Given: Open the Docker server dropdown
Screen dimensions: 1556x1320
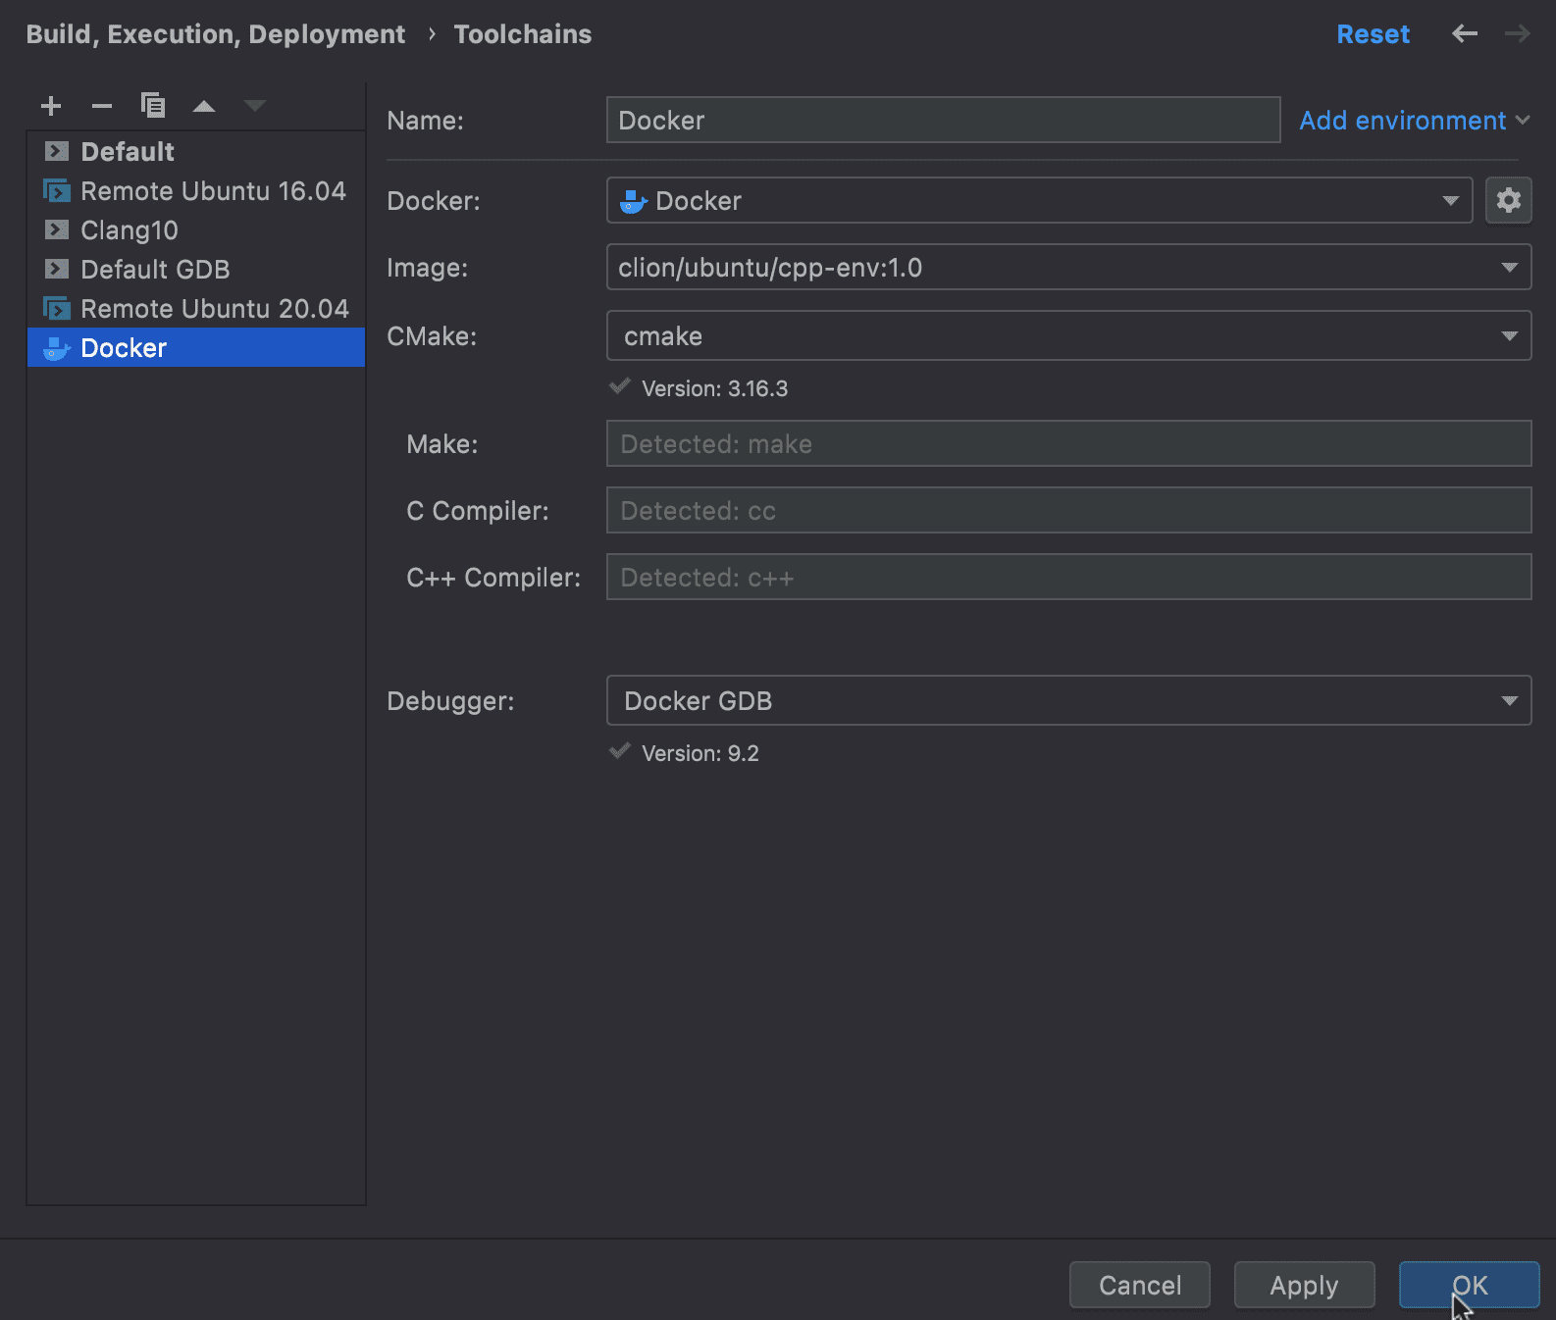Looking at the screenshot, I should coord(1039,201).
